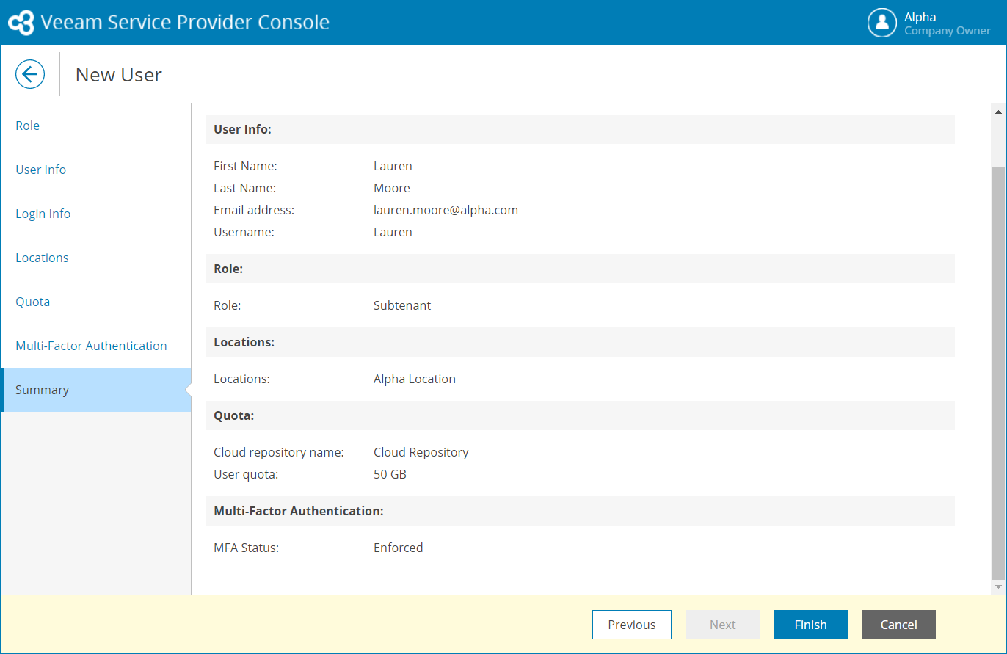This screenshot has height=654, width=1007.
Task: Click the scrollbar down arrow
Action: pyautogui.click(x=998, y=587)
